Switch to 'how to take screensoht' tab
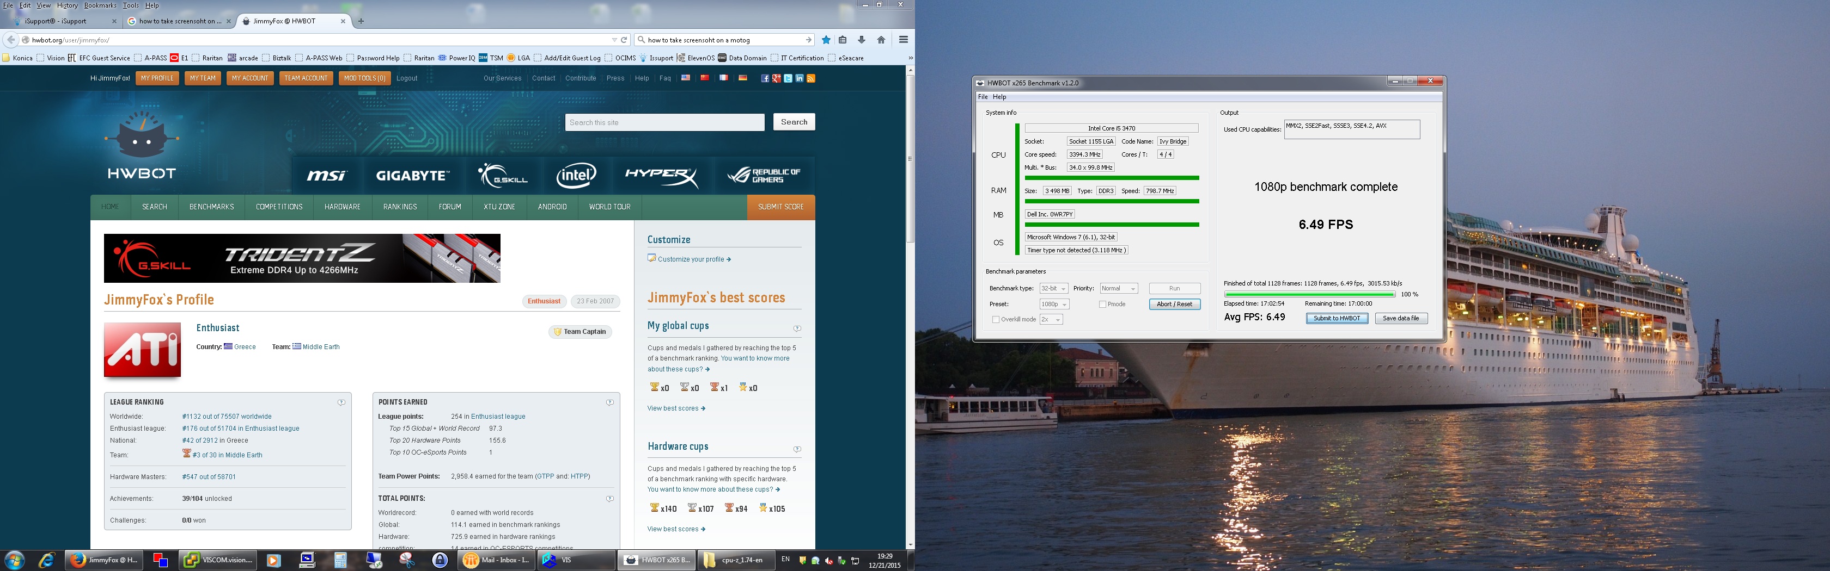The width and height of the screenshot is (1830, 571). click(x=179, y=21)
